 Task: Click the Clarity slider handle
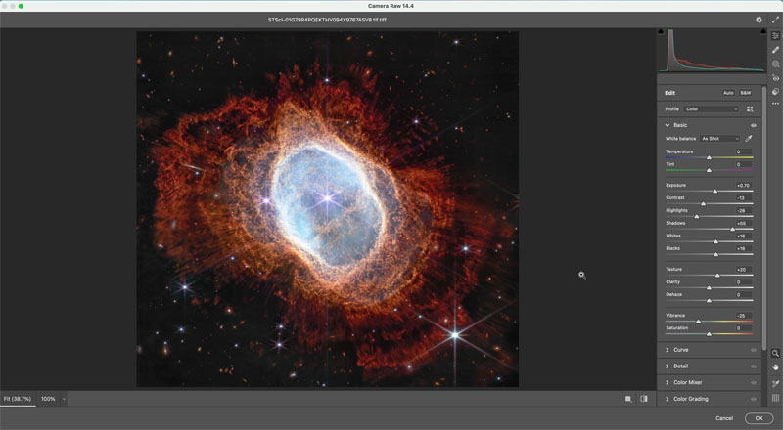pos(709,288)
